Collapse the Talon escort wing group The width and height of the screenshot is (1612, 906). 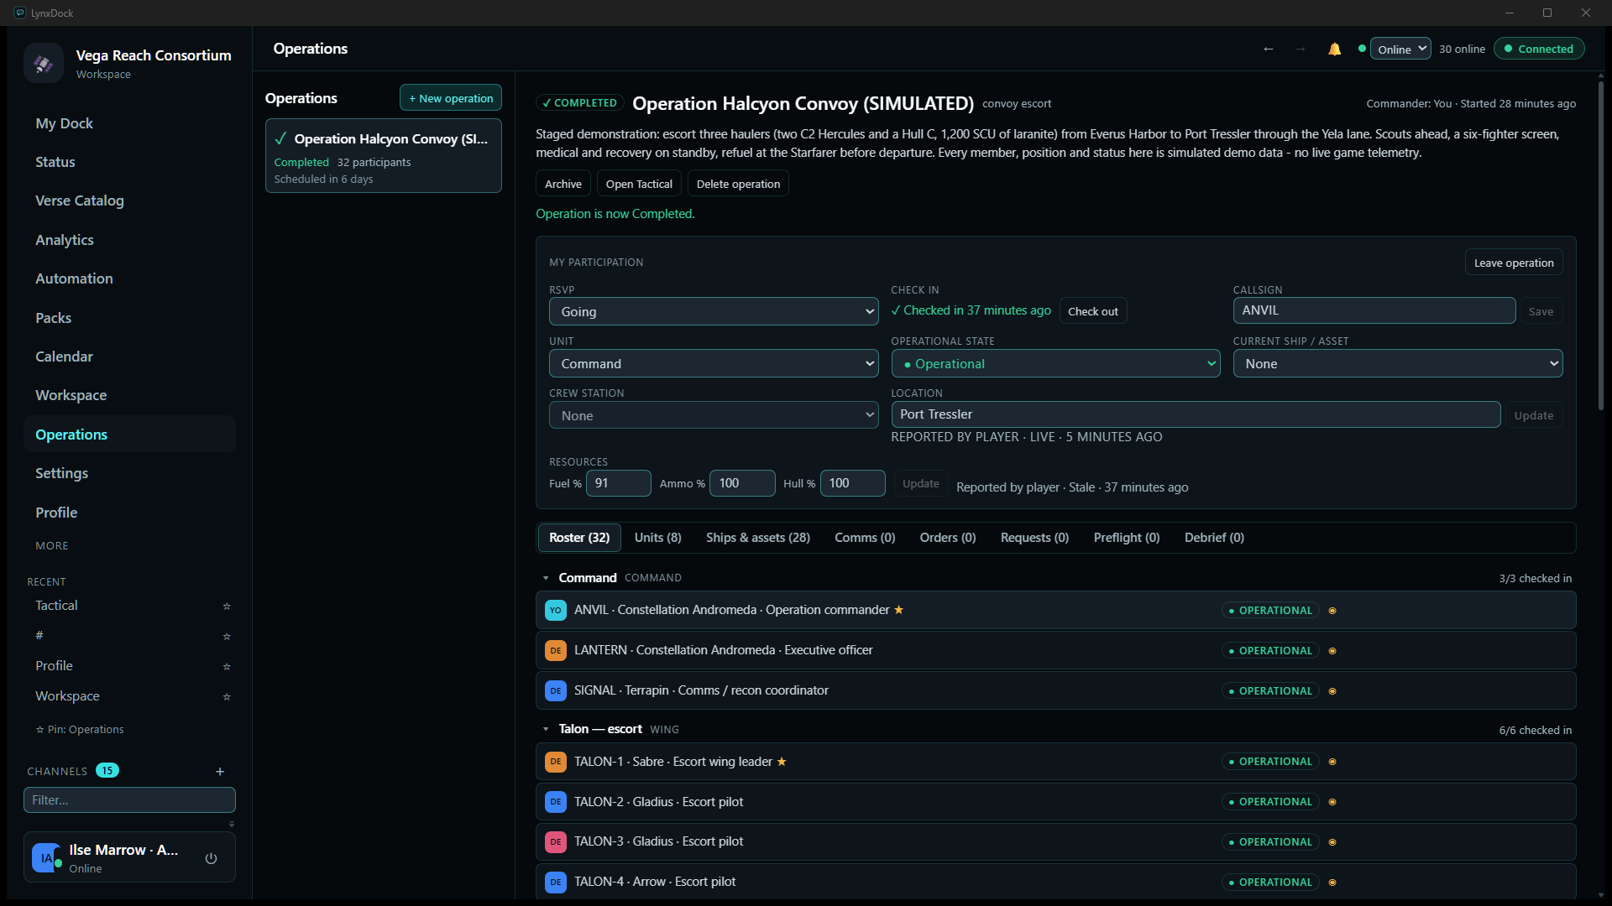click(x=546, y=729)
